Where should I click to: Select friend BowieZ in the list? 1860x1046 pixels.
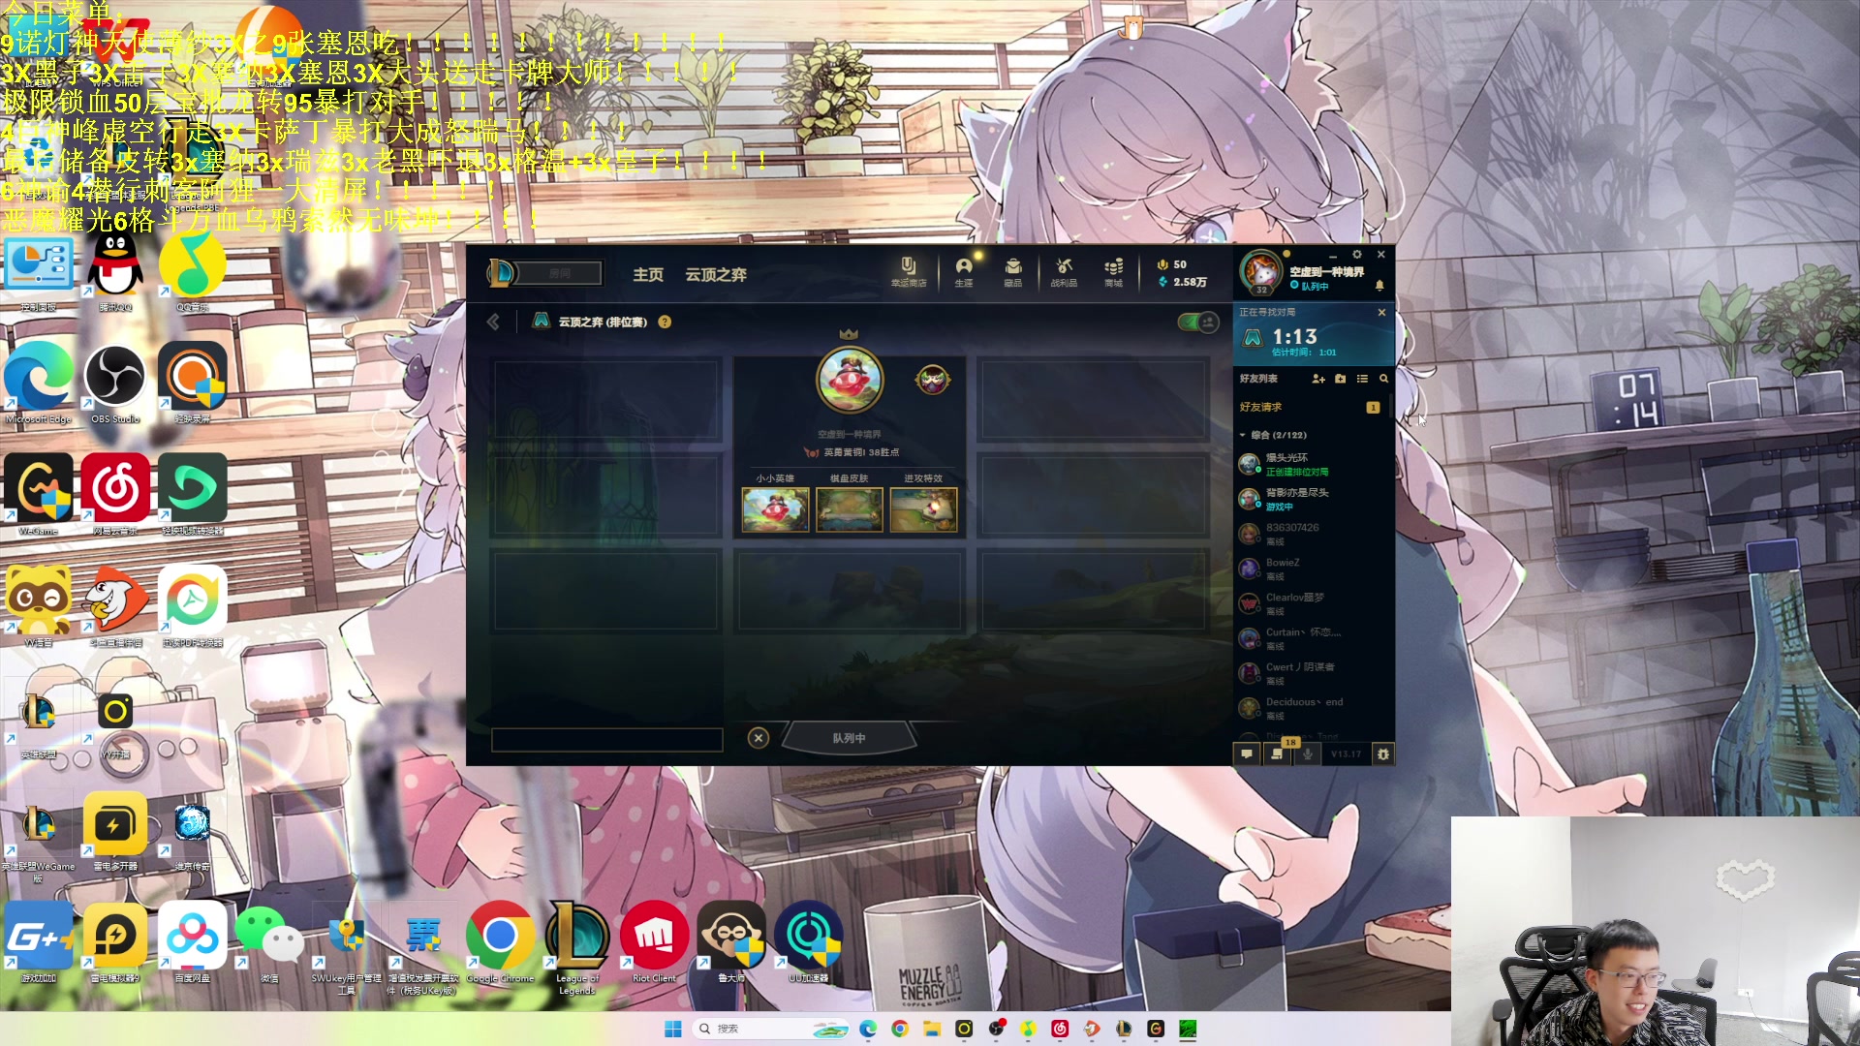1312,569
